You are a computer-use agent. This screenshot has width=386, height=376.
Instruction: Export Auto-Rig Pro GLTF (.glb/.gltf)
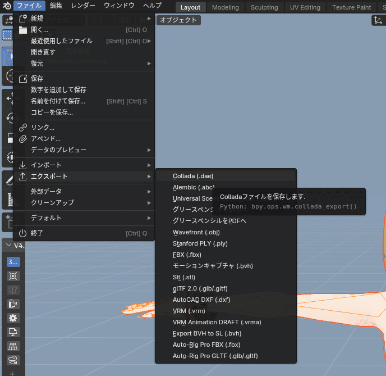coord(226,356)
